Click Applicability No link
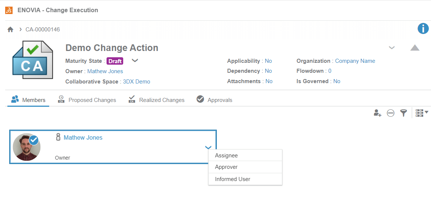 coord(268,61)
